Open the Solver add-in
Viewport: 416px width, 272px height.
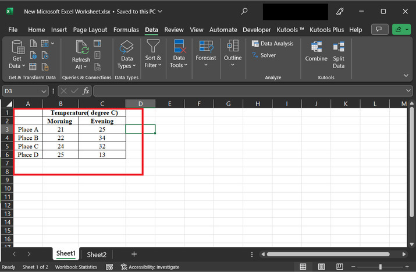[264, 55]
